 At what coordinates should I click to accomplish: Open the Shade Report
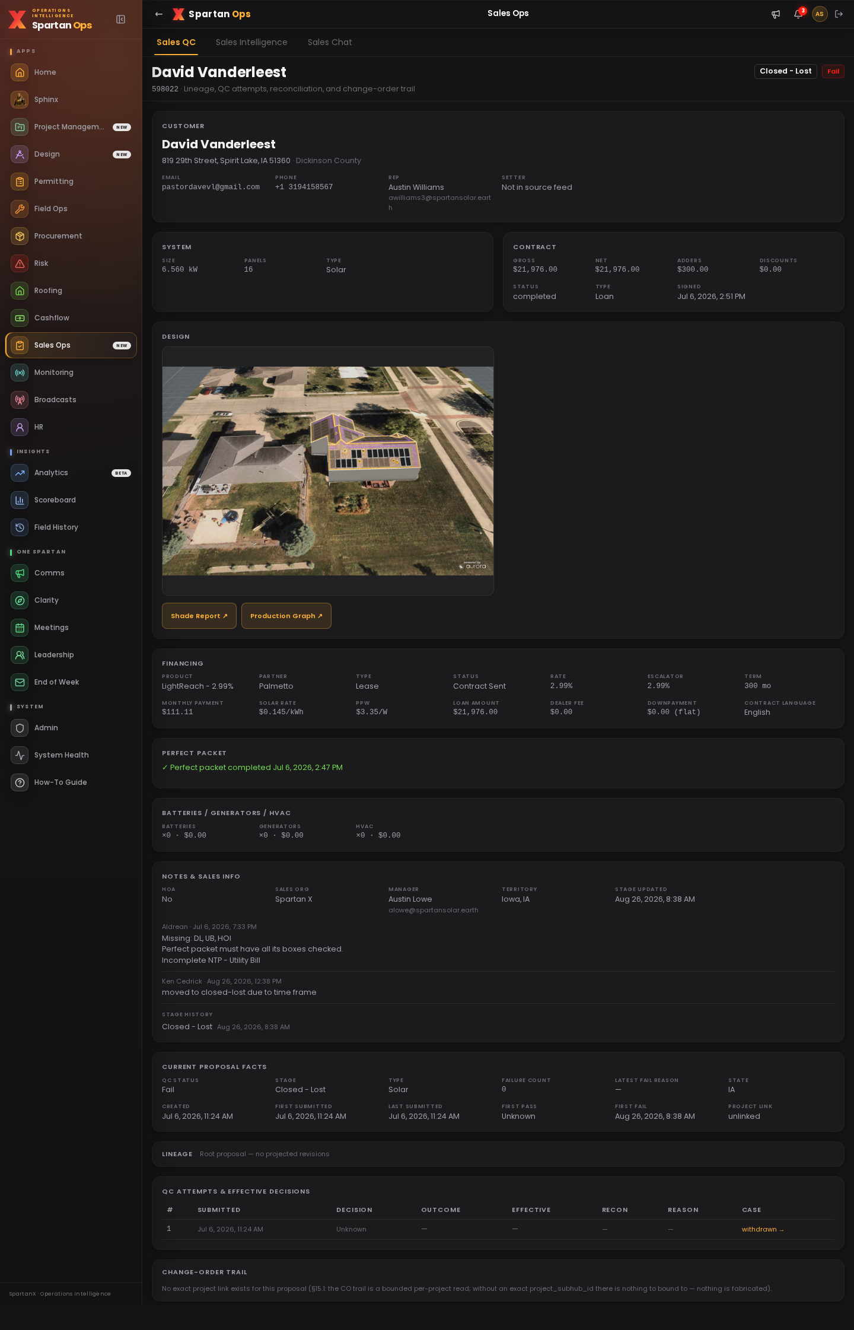(x=199, y=616)
